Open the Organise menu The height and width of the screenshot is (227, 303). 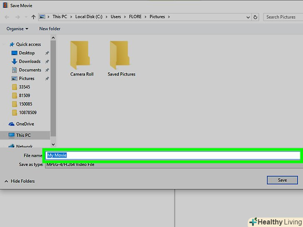pyautogui.click(x=17, y=29)
